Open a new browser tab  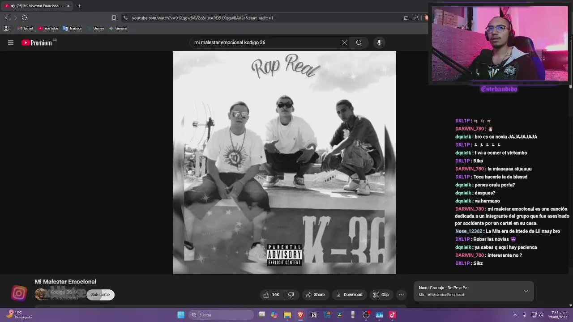[79, 6]
